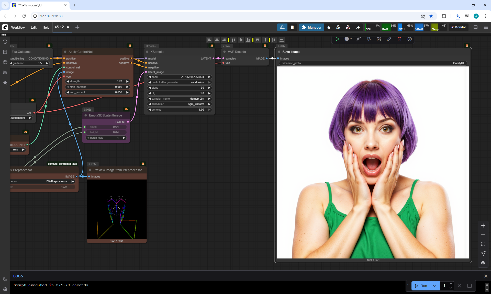
Task: Click the pin icon in node toolbar
Action: click(369, 39)
